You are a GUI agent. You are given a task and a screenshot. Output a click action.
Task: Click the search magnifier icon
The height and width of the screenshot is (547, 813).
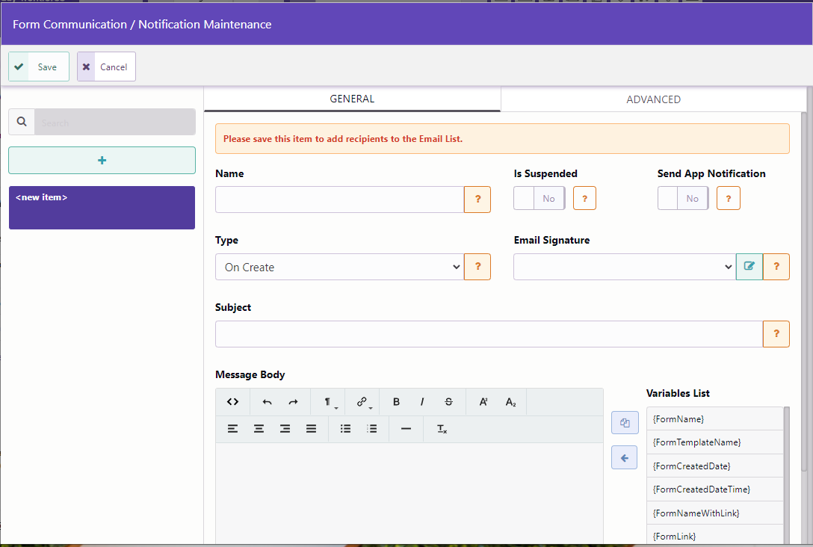tap(22, 122)
